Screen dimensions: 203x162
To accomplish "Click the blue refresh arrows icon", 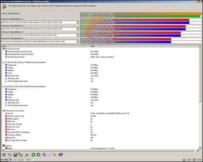I will point(44,155).
